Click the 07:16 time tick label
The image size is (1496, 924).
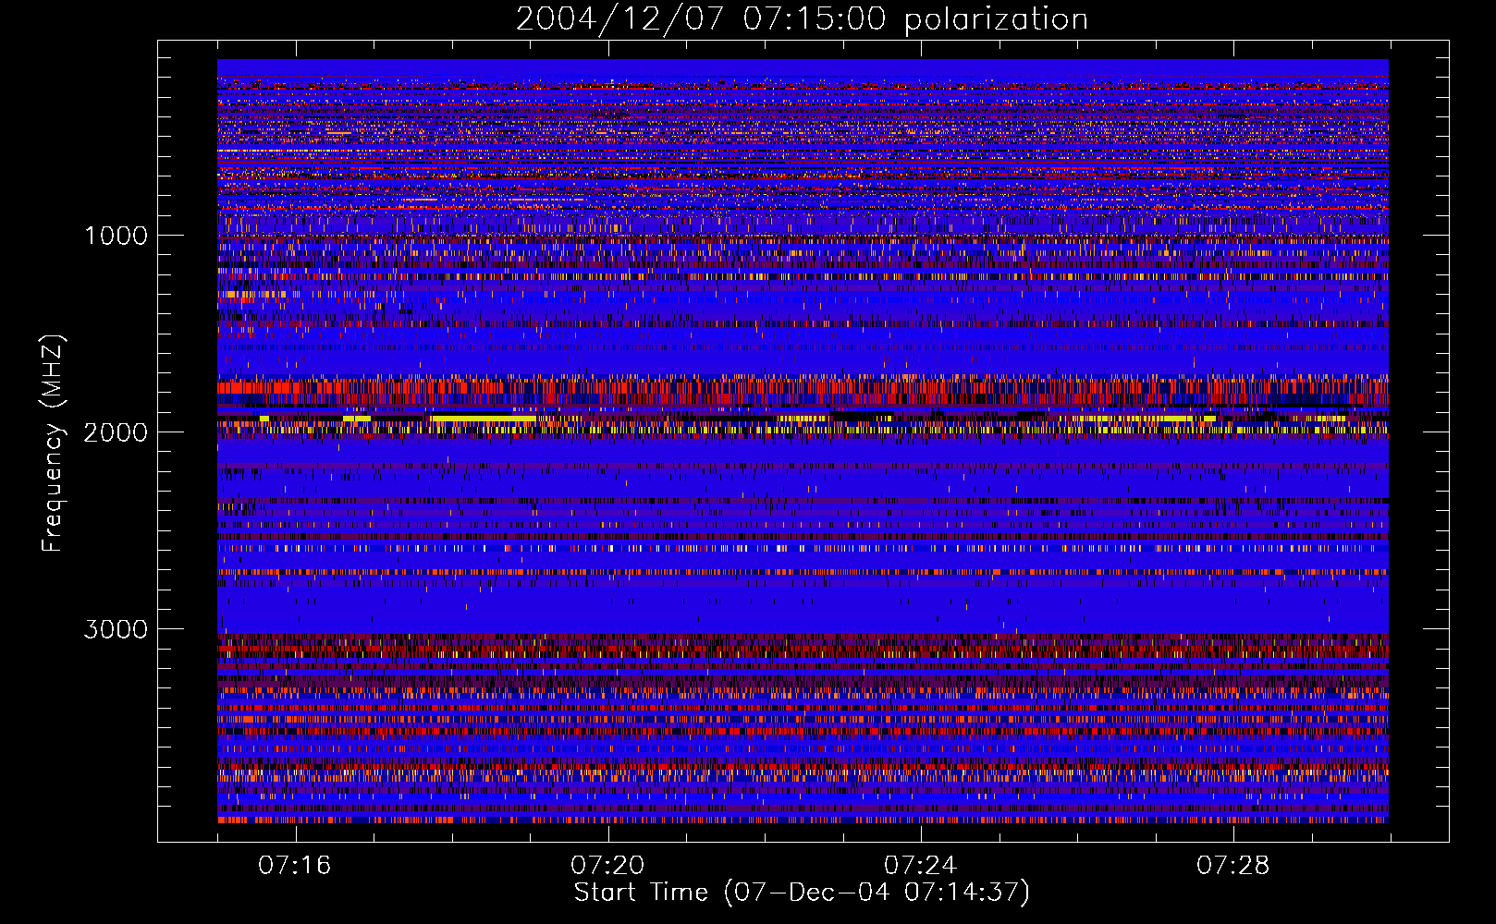295,866
